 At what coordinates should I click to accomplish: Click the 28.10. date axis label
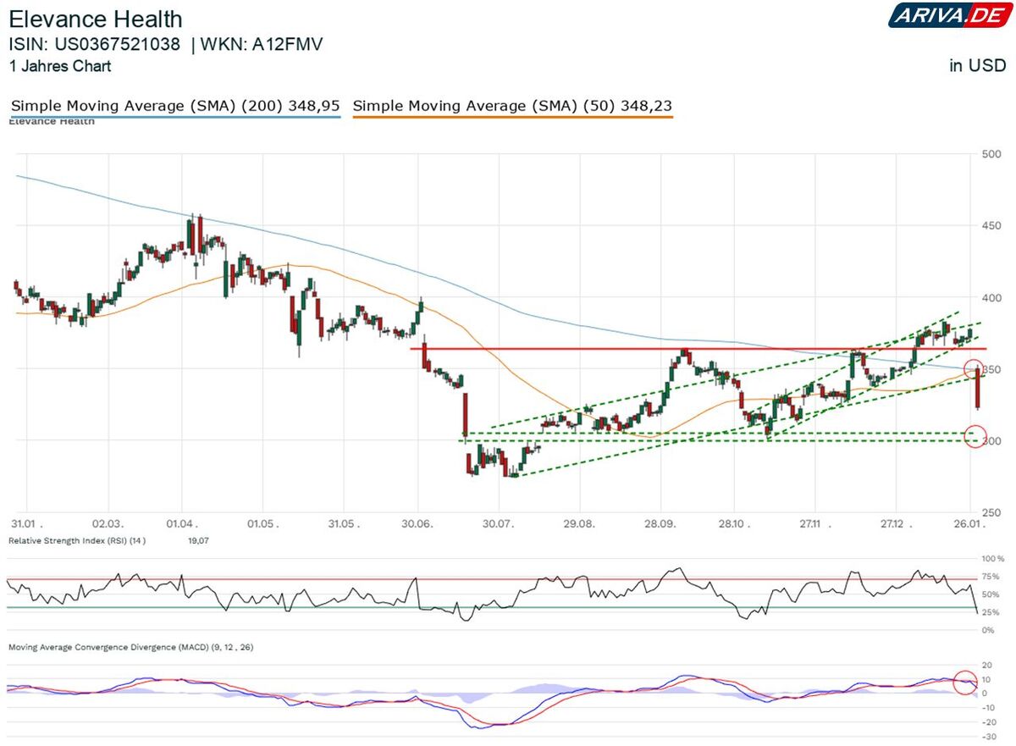tap(735, 525)
